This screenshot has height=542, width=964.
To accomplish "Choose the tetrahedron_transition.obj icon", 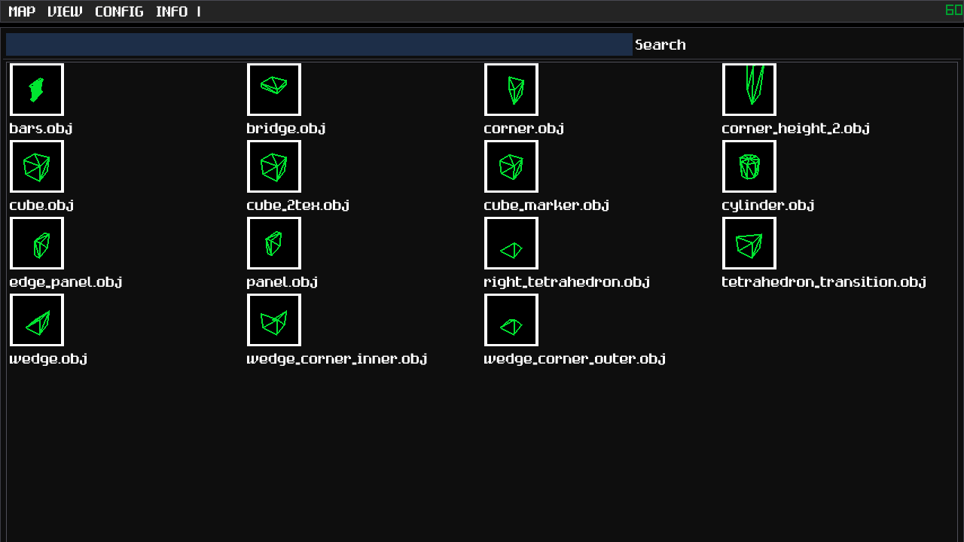I will (749, 243).
